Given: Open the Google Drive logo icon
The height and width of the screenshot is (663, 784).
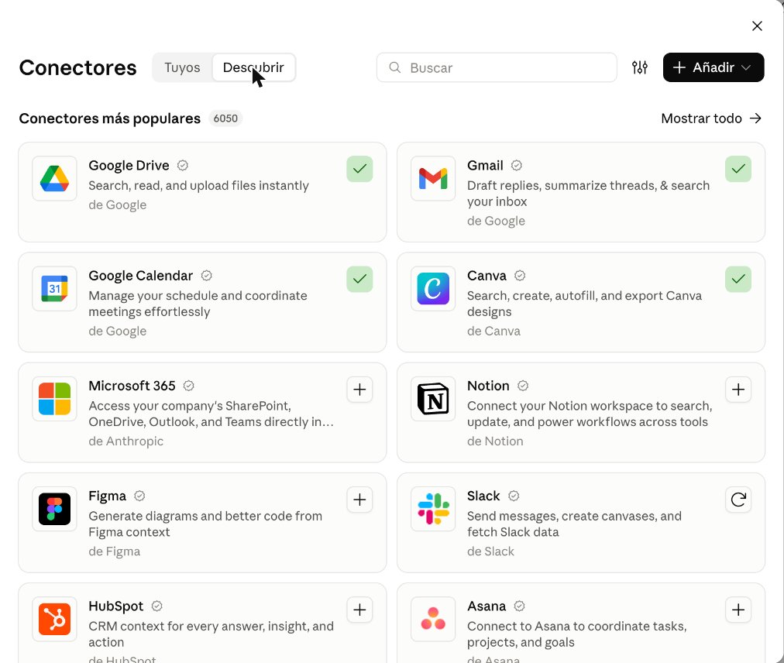Looking at the screenshot, I should tap(54, 178).
